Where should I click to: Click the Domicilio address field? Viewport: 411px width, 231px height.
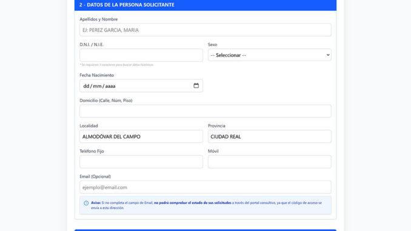point(206,111)
